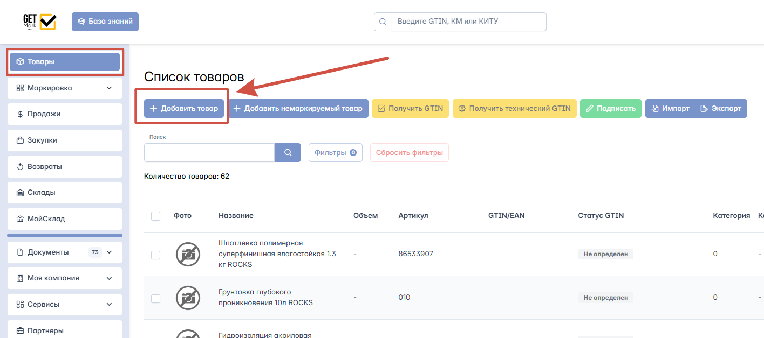The image size is (764, 338).
Task: Click Получить технический GTIN button
Action: pyautogui.click(x=515, y=108)
